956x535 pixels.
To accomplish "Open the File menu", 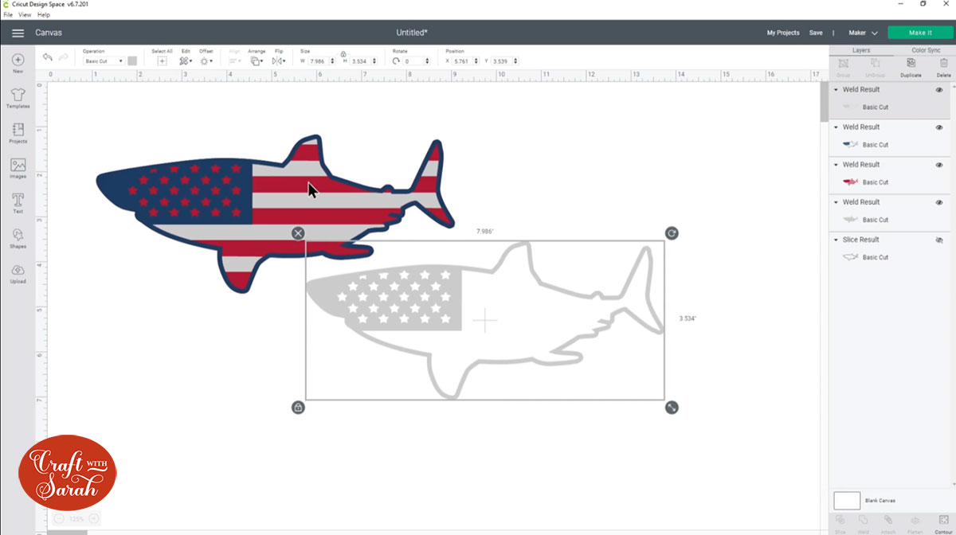I will [8, 14].
